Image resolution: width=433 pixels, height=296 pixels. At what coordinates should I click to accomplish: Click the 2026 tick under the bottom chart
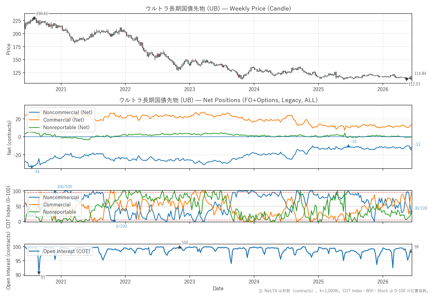[x=383, y=282]
